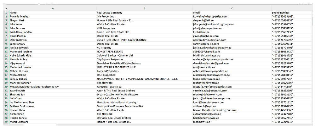This screenshot has width=315, height=127.
Task: Click 'Elysian Real Estate - Palm Jumeirah Office' cell
Action: (x=144, y=40)
